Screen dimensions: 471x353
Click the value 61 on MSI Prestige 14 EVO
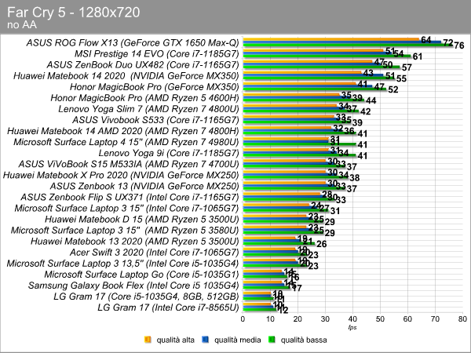pyautogui.click(x=418, y=56)
